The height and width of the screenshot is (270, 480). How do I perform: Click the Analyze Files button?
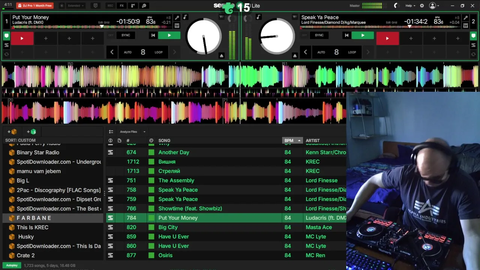click(129, 132)
